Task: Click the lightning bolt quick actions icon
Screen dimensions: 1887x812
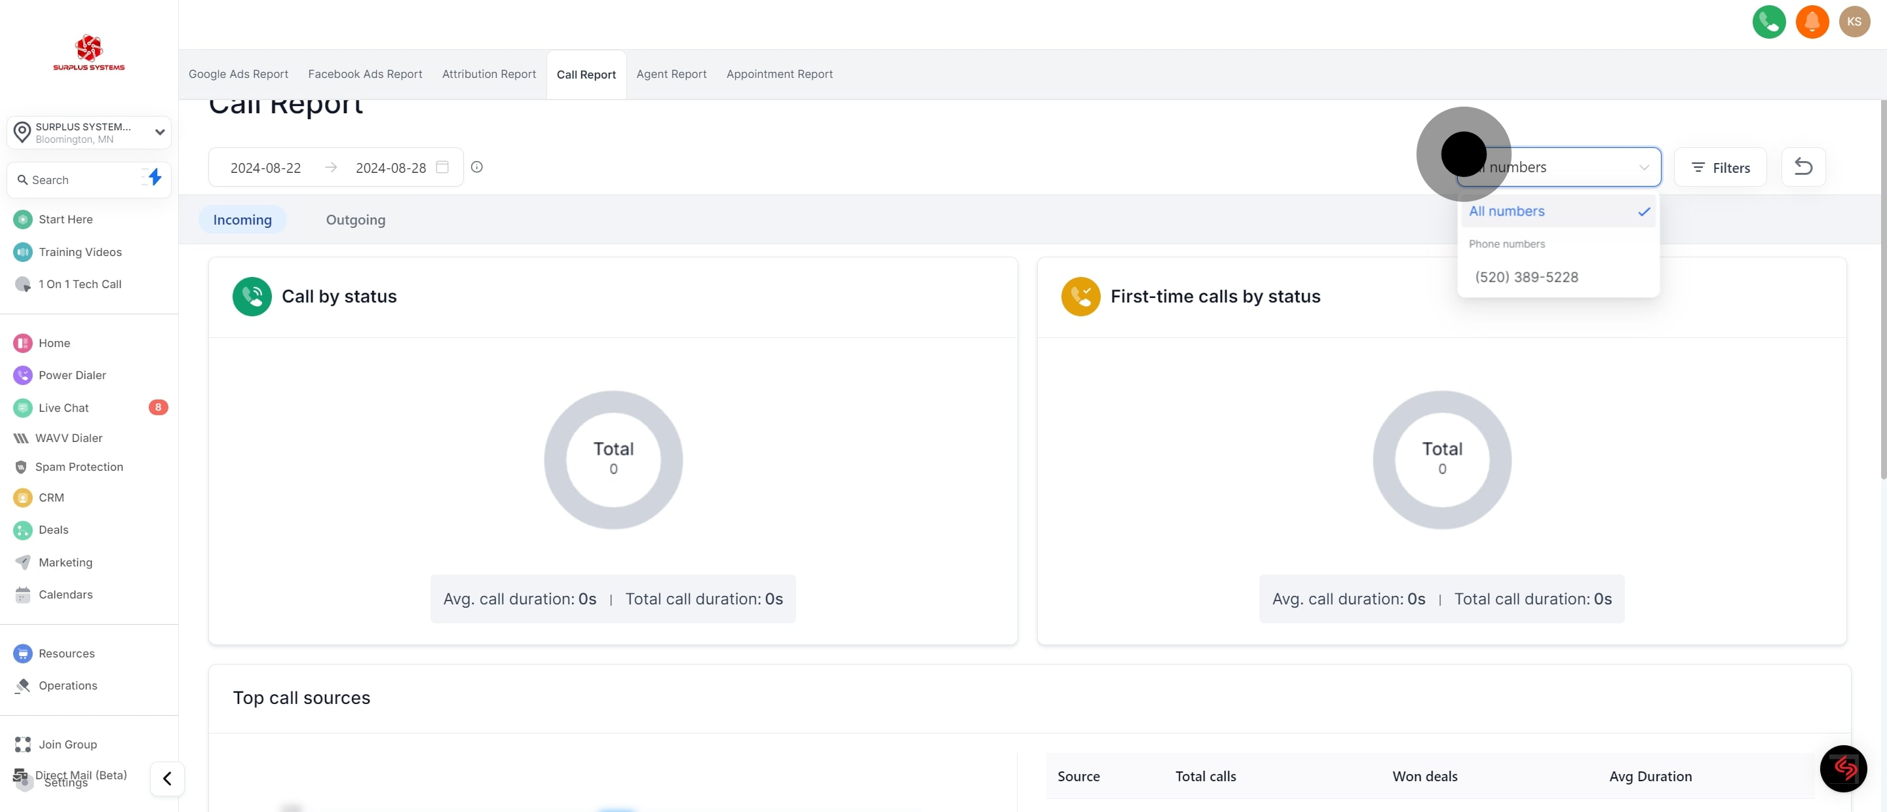Action: [x=154, y=177]
